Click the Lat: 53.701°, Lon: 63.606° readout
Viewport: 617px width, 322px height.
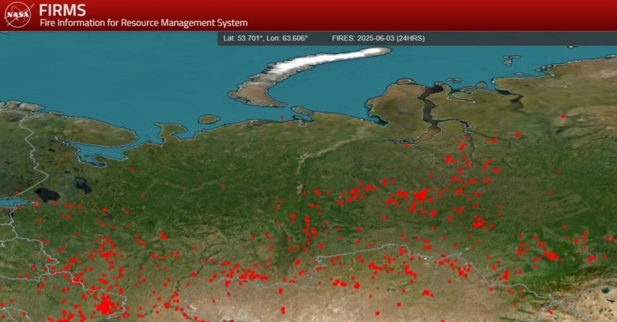pos(266,38)
